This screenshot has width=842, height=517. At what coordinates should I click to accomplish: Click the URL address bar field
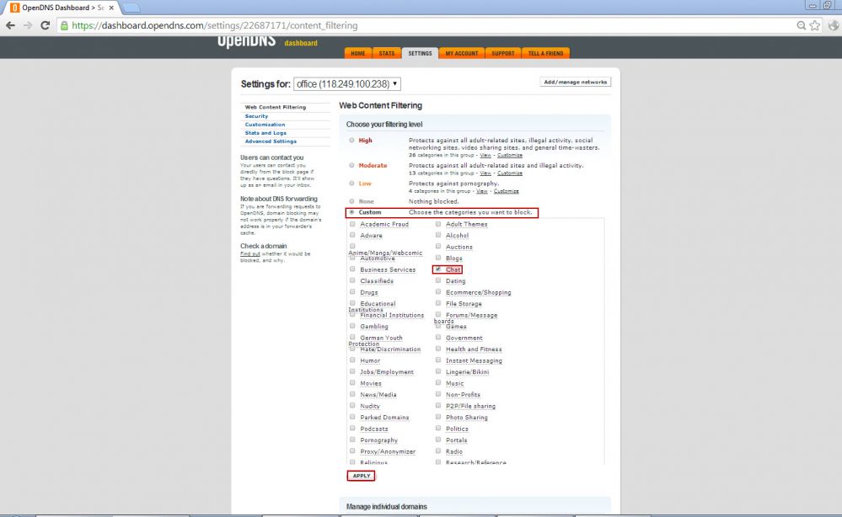pos(421,25)
